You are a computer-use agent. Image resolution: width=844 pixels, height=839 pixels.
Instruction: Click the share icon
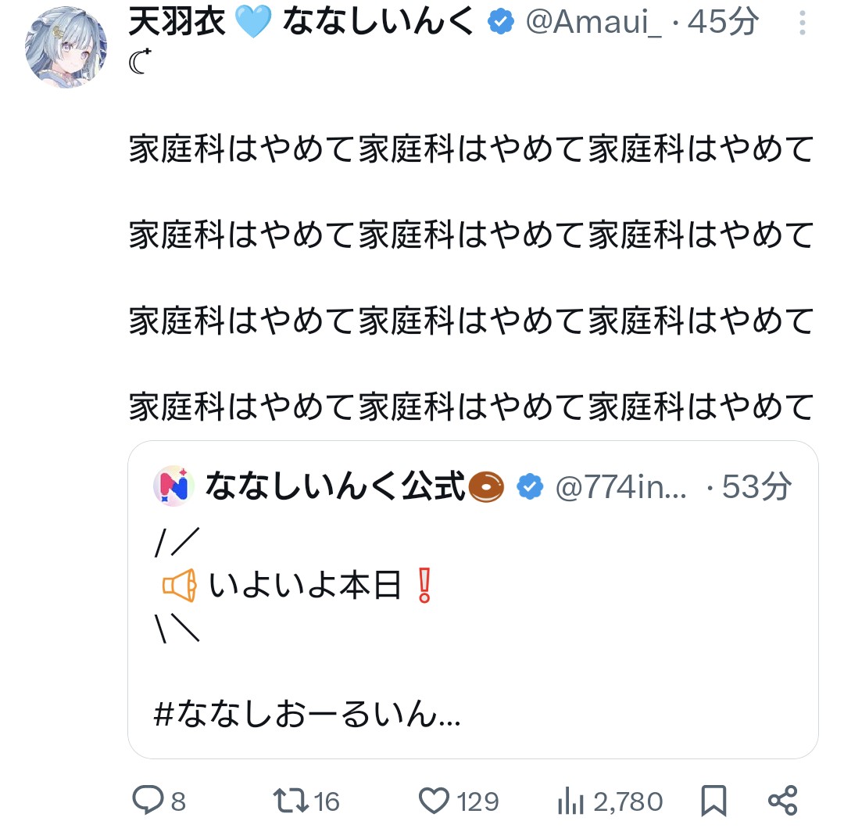[782, 801]
